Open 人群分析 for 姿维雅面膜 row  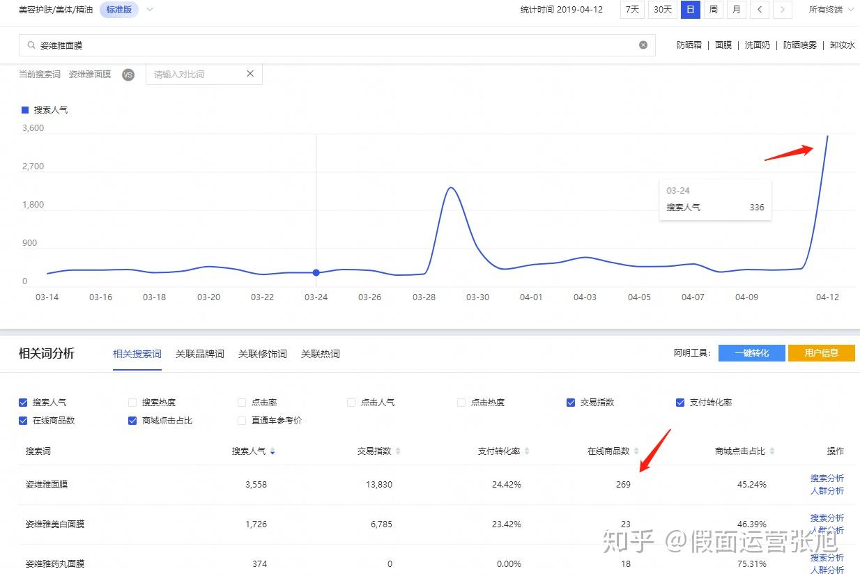coord(827,491)
